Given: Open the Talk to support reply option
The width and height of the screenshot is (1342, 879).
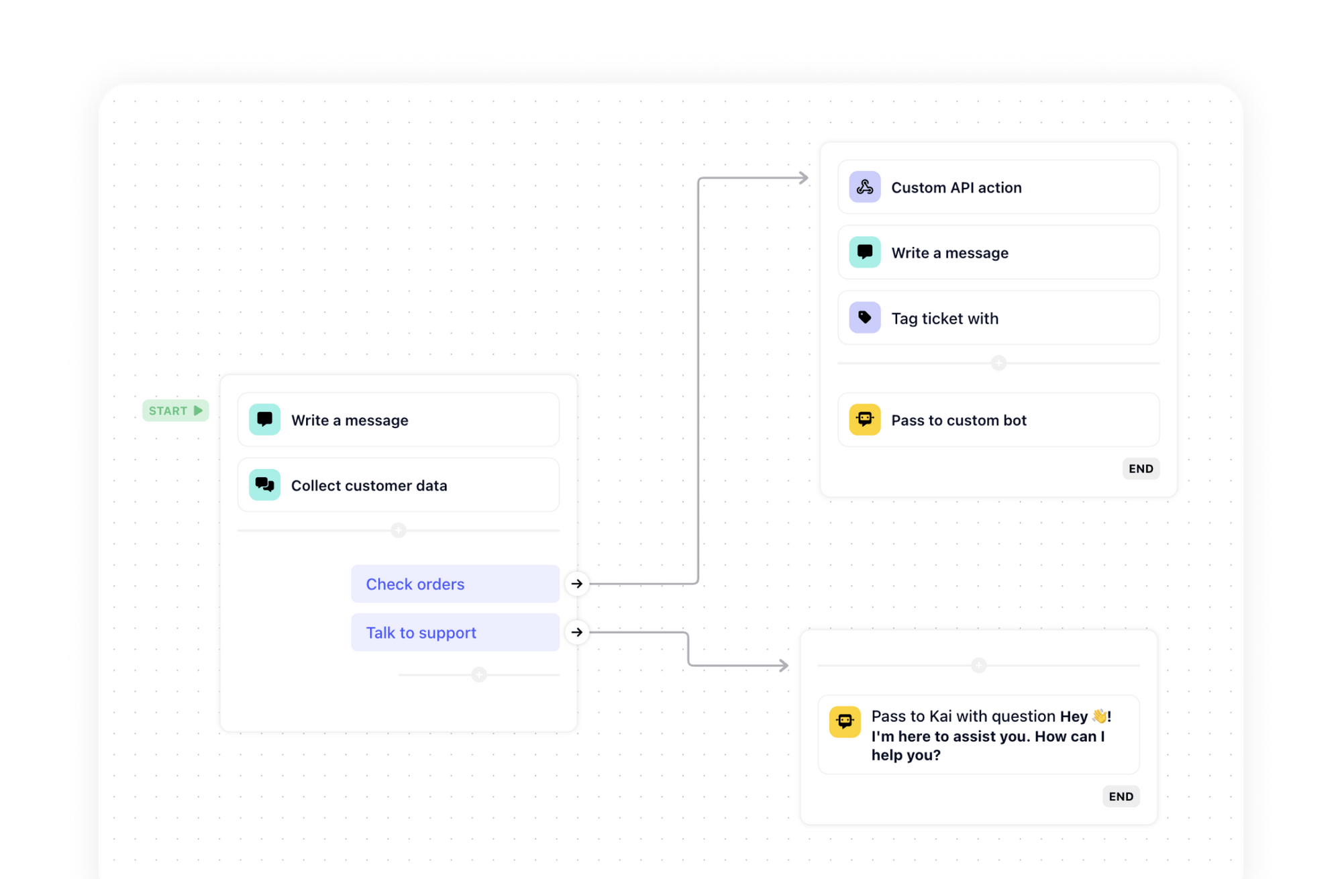Looking at the screenshot, I should (455, 631).
